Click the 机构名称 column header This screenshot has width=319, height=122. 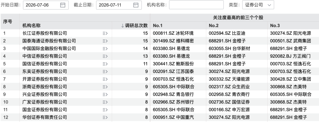(31, 26)
